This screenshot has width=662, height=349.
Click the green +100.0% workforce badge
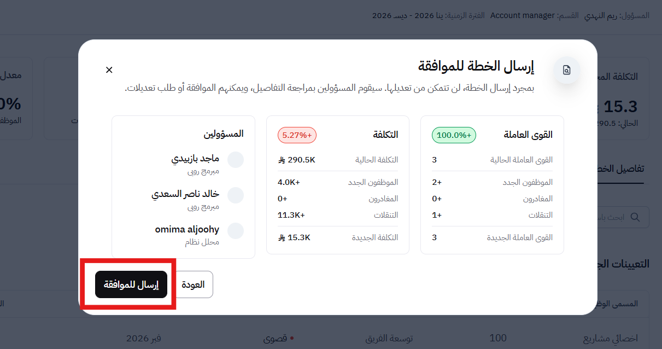(x=454, y=135)
